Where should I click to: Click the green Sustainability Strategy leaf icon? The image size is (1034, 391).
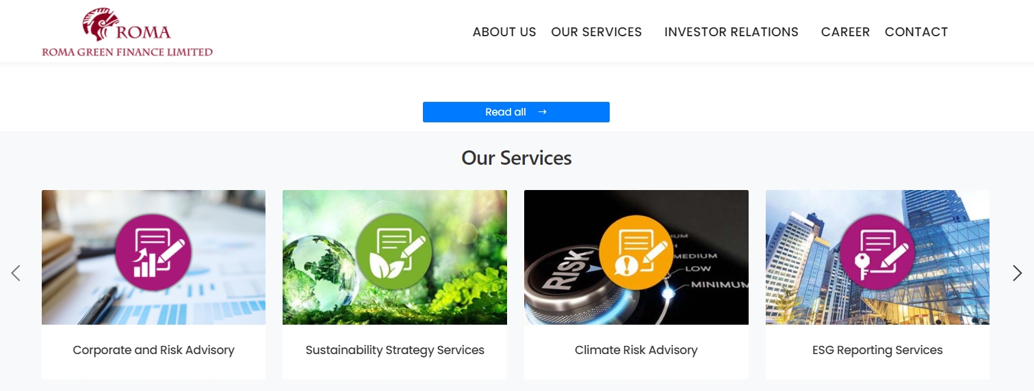pos(394,251)
